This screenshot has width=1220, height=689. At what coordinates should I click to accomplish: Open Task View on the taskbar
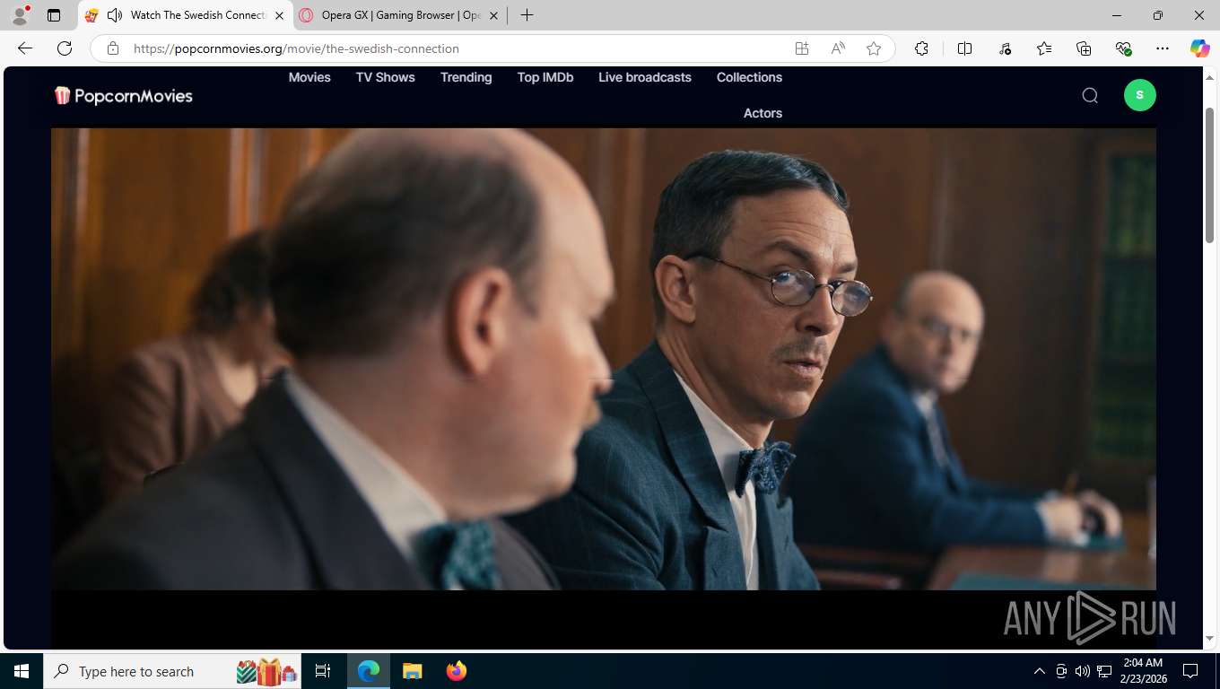(323, 671)
